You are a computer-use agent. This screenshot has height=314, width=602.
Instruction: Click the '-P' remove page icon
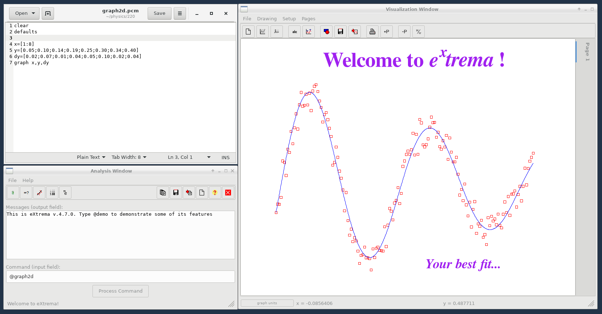tap(404, 32)
